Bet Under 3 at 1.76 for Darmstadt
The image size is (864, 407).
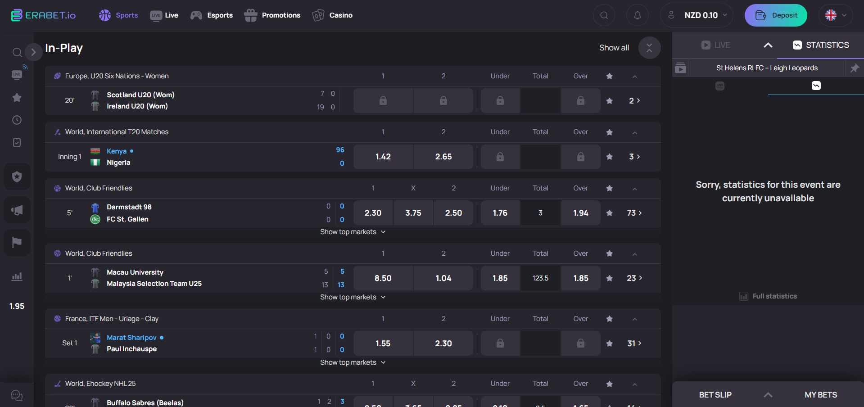tap(500, 213)
